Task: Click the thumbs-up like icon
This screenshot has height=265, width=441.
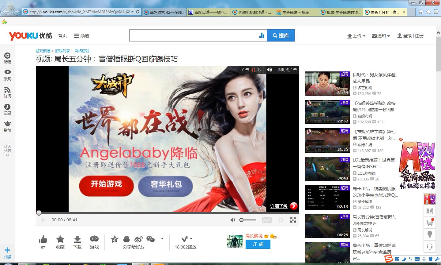Action: tap(43, 239)
